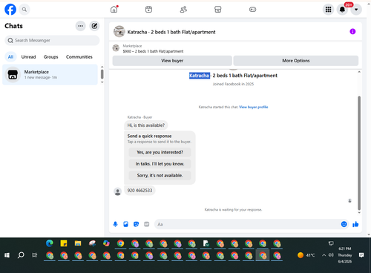Choose a GIF icon
The width and height of the screenshot is (371, 273).
(147, 224)
